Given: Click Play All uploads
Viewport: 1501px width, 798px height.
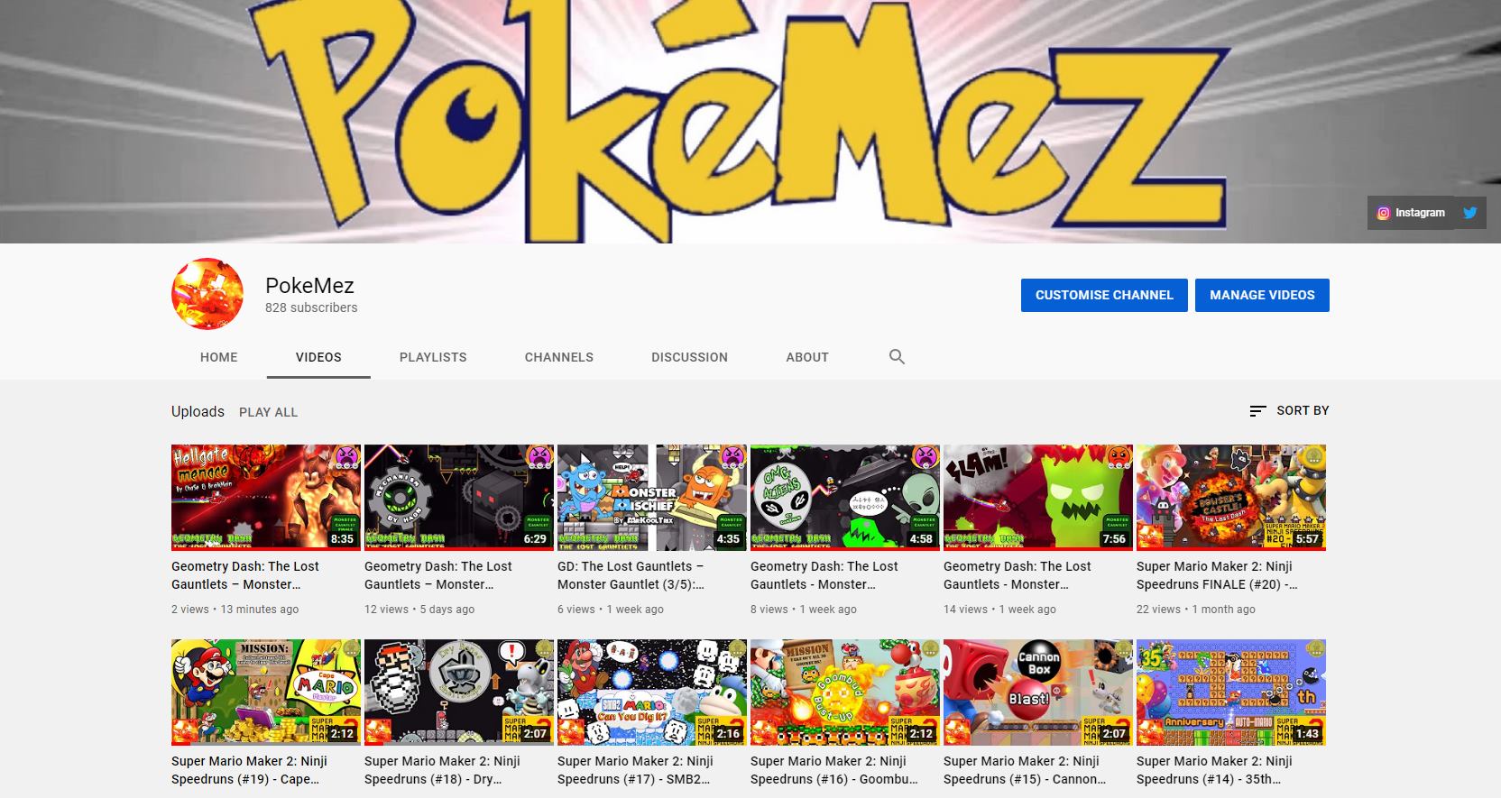Looking at the screenshot, I should [268, 412].
